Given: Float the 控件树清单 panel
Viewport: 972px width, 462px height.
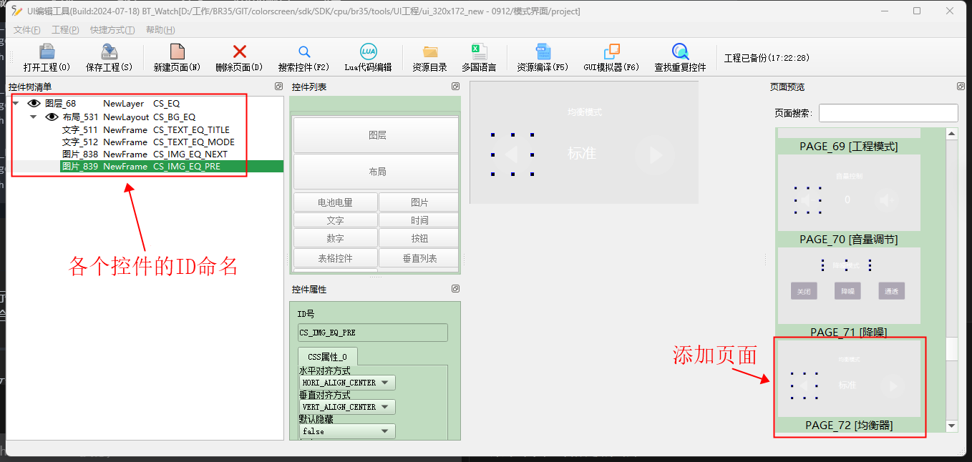Looking at the screenshot, I should 278,87.
